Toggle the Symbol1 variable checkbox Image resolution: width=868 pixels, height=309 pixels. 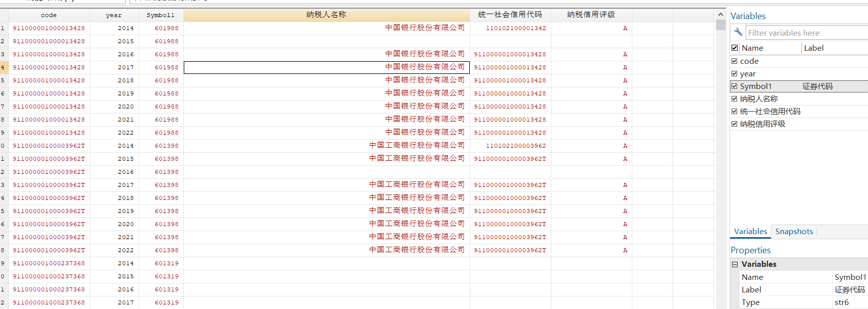[x=735, y=86]
